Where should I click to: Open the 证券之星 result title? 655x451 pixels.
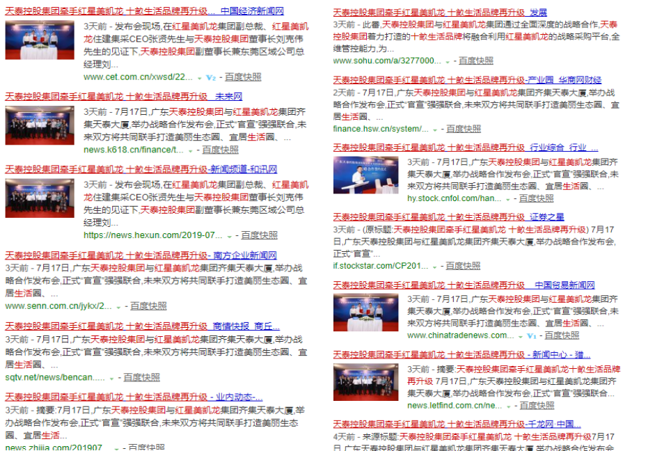tap(449, 216)
